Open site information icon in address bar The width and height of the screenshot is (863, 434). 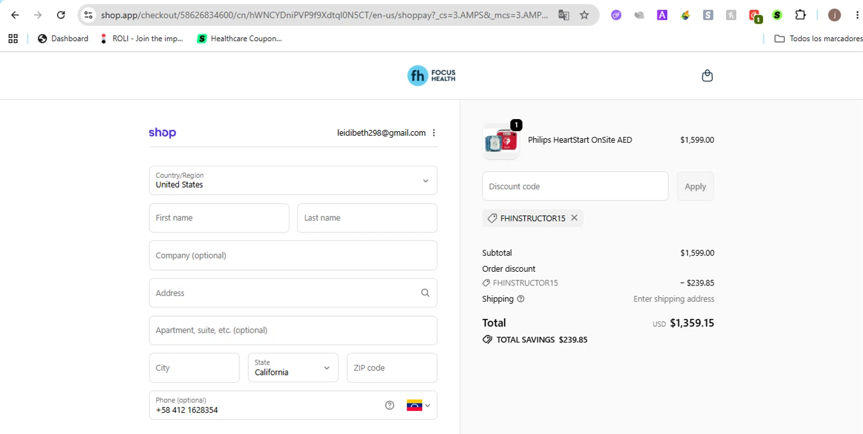[x=88, y=15]
